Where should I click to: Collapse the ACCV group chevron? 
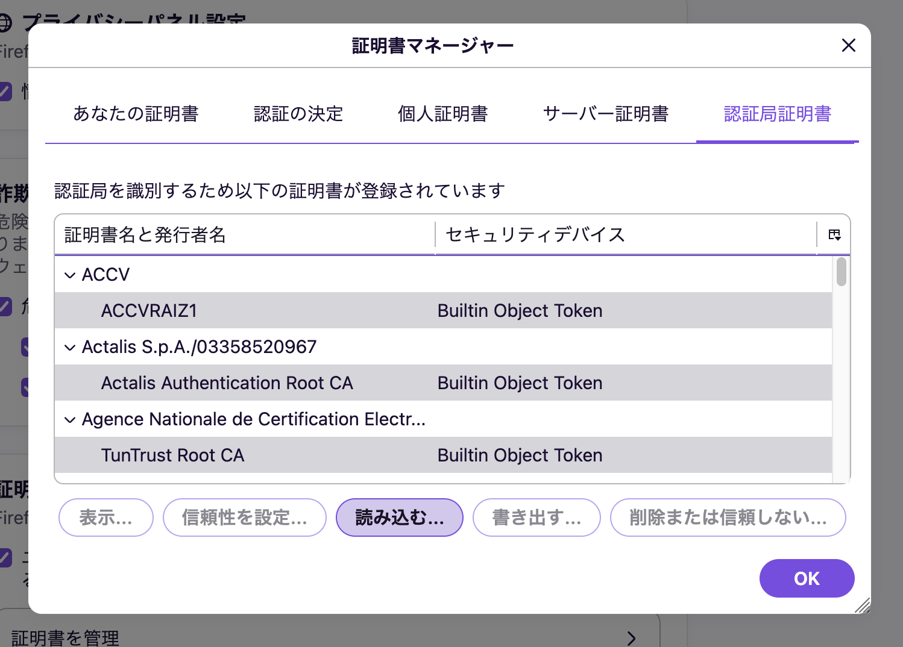tap(70, 275)
